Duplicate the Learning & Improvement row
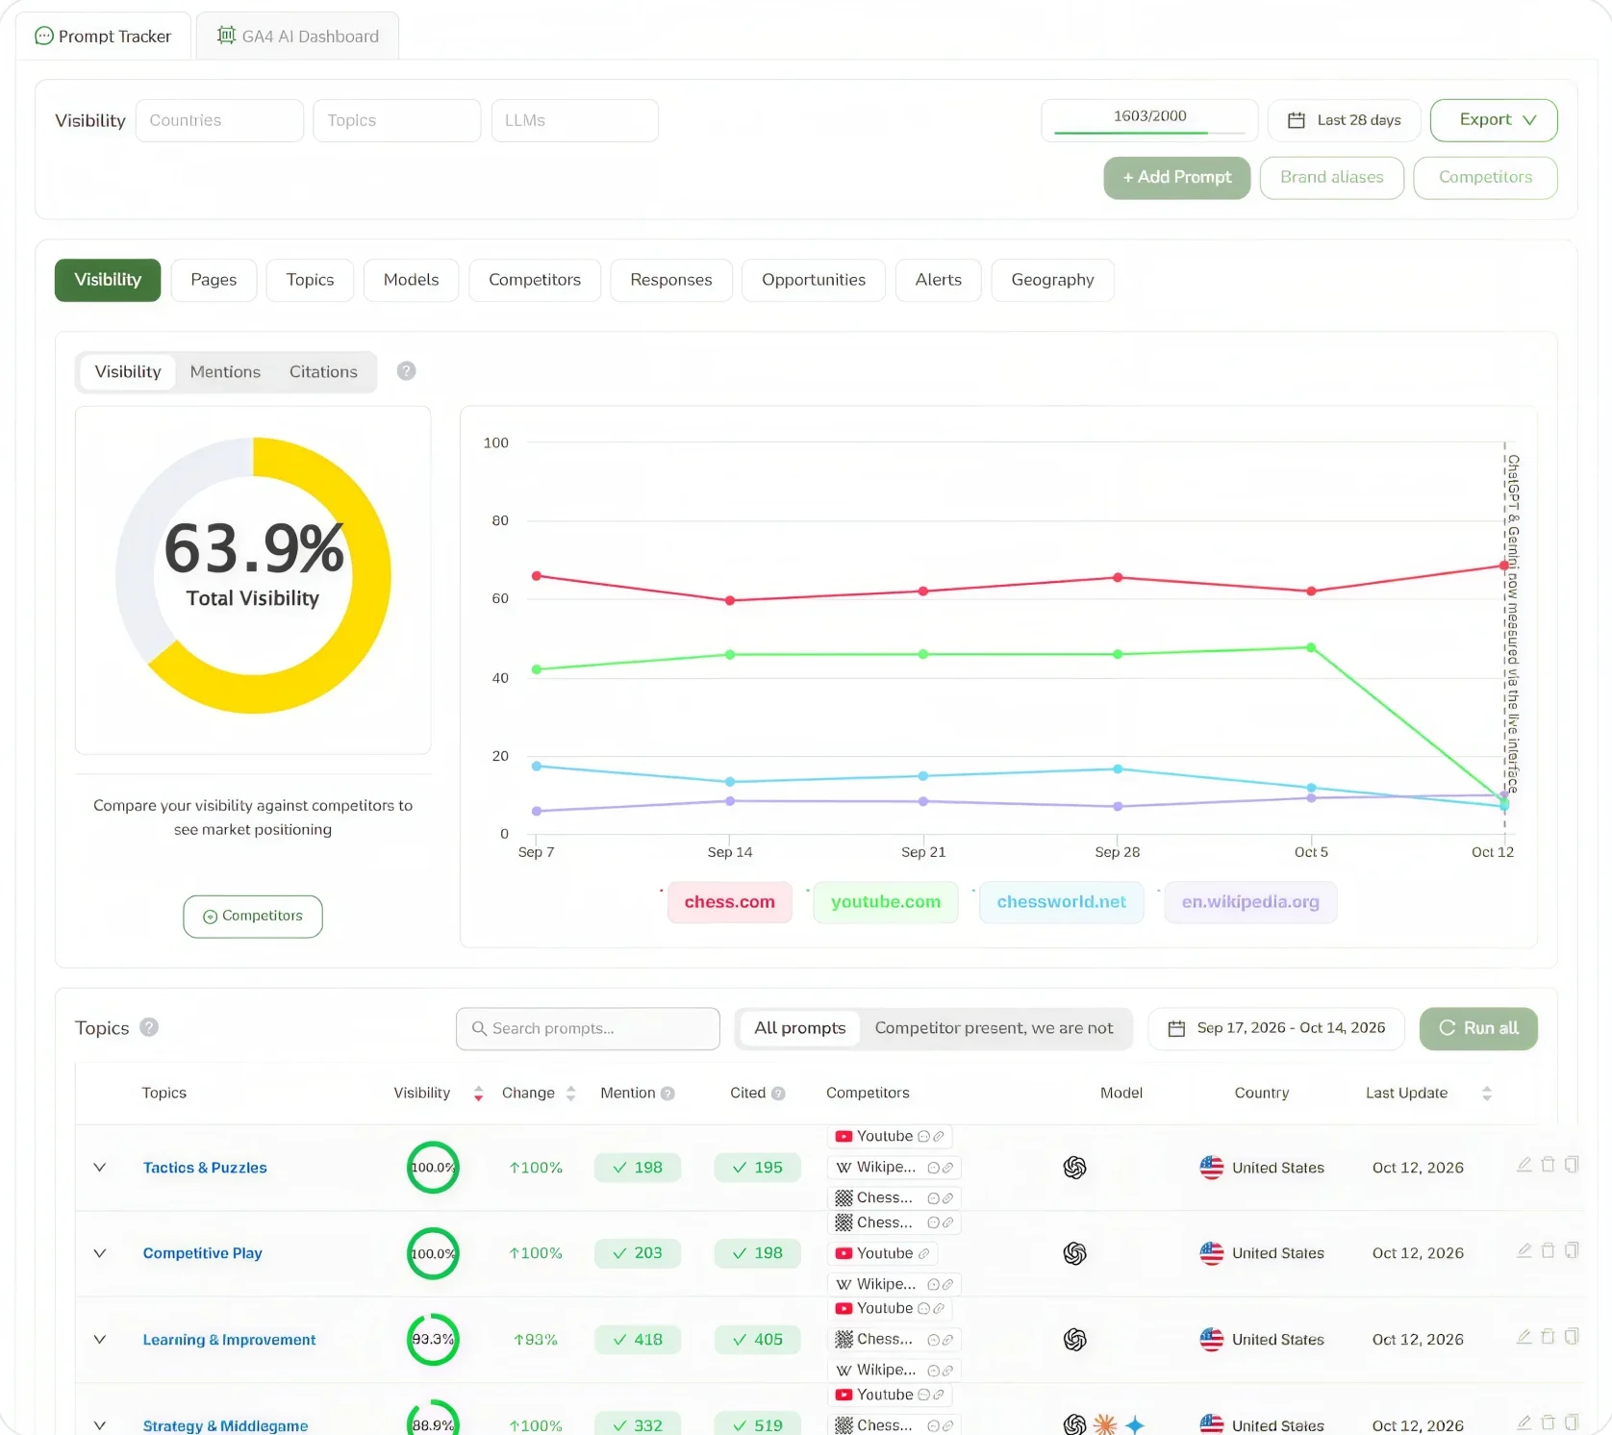 1572,1337
